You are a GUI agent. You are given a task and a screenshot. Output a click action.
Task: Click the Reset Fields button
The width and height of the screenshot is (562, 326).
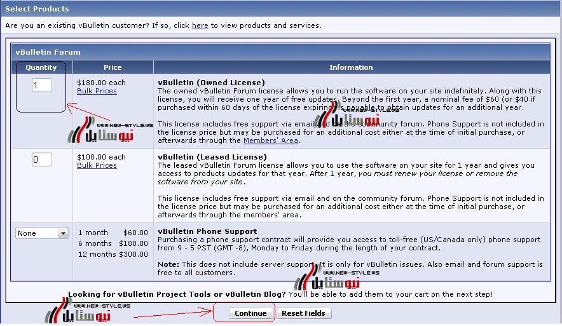coord(303,313)
